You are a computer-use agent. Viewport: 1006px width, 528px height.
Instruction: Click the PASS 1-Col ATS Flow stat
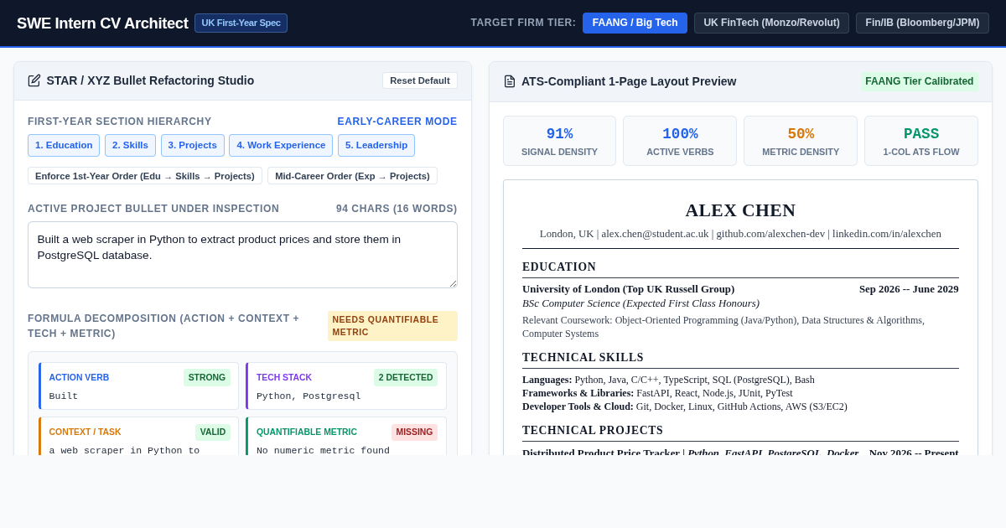pyautogui.click(x=921, y=141)
